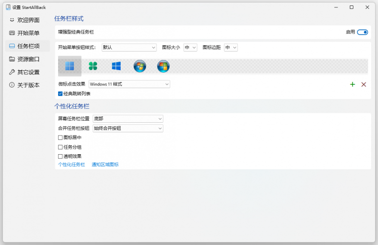Uncheck the 经典跳转列表 checkbox
Screen dimensions: 378x245
point(60,93)
